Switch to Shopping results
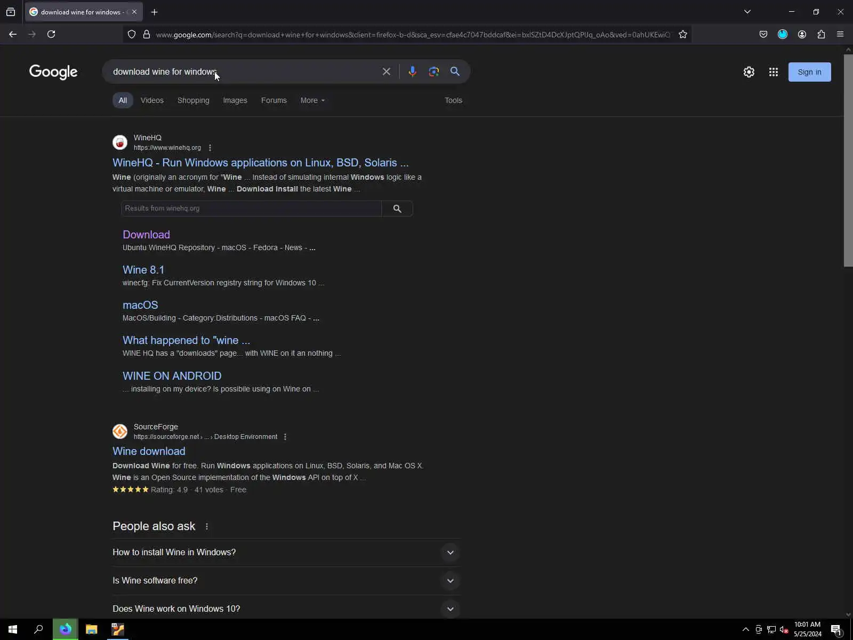 (x=194, y=100)
